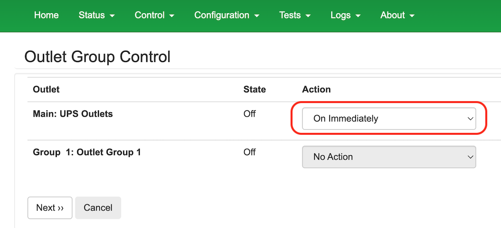
Task: Click the caret arrow beside Logs
Action: coord(358,16)
